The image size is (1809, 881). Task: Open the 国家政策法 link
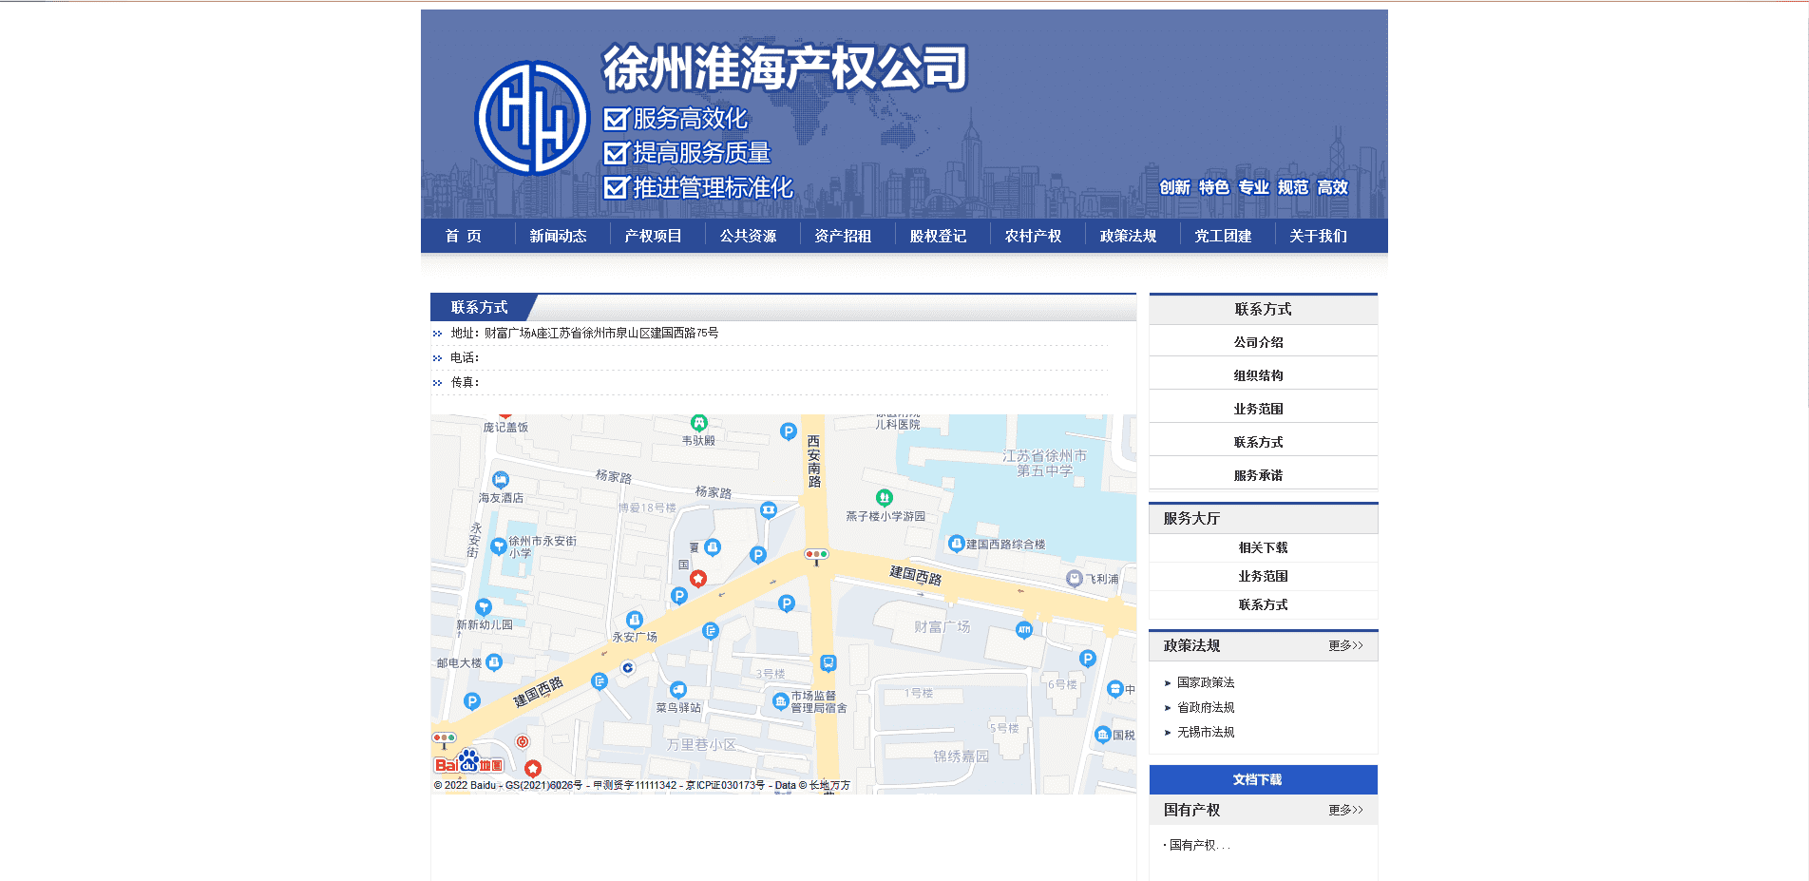[x=1205, y=682]
